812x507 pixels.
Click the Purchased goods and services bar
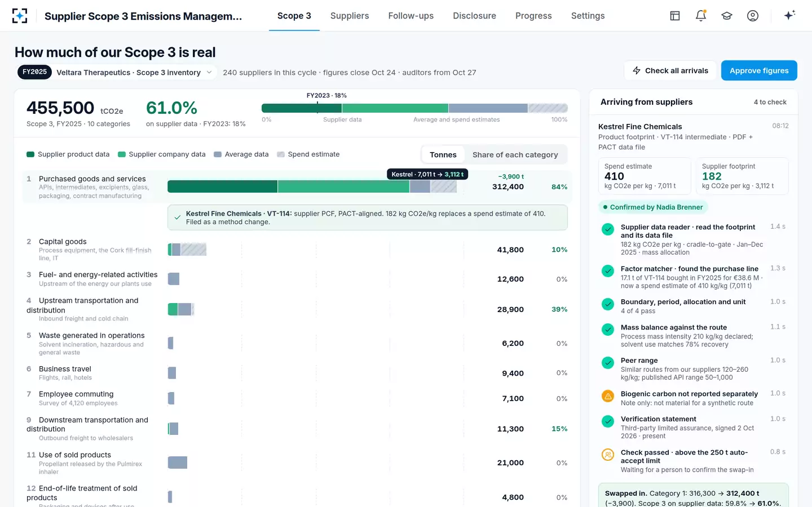point(312,186)
